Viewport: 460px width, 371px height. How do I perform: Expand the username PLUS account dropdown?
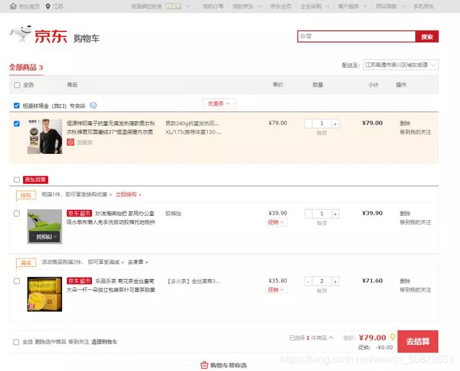188,6
